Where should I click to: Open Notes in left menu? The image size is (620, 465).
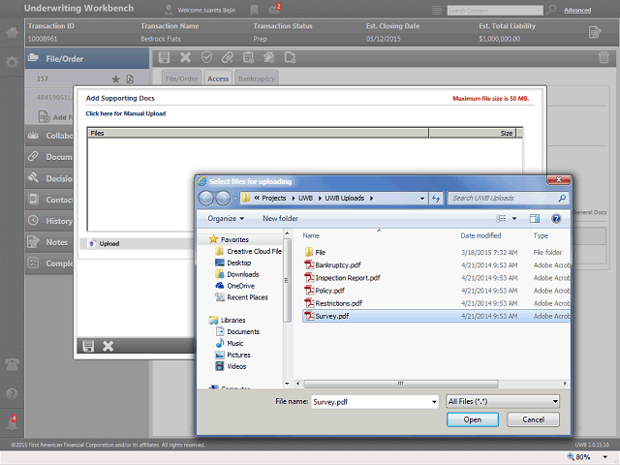49,242
